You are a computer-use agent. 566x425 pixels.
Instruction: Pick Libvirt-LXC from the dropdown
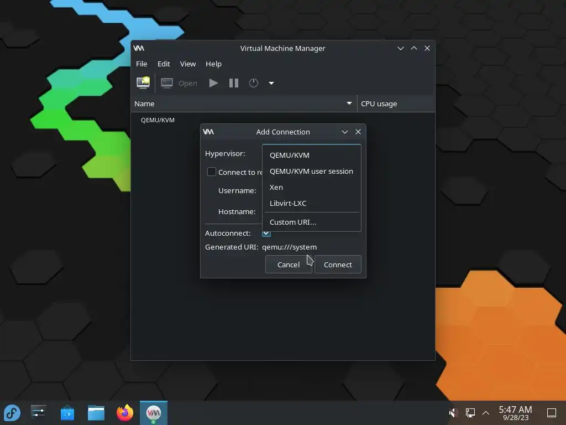312,203
